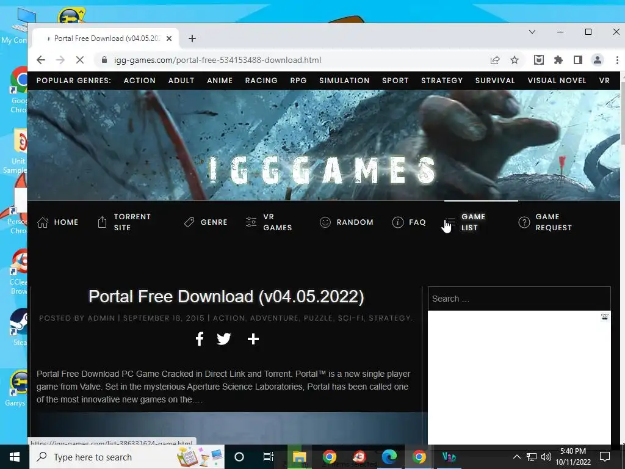Click the site Search field

[x=519, y=299]
